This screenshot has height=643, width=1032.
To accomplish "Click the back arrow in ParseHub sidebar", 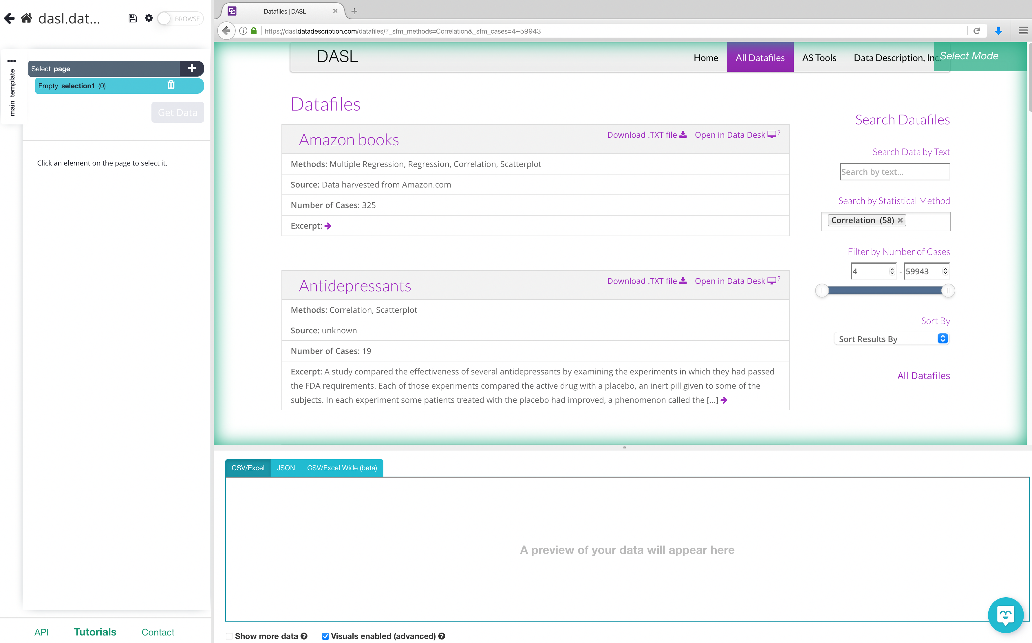I will pos(9,18).
